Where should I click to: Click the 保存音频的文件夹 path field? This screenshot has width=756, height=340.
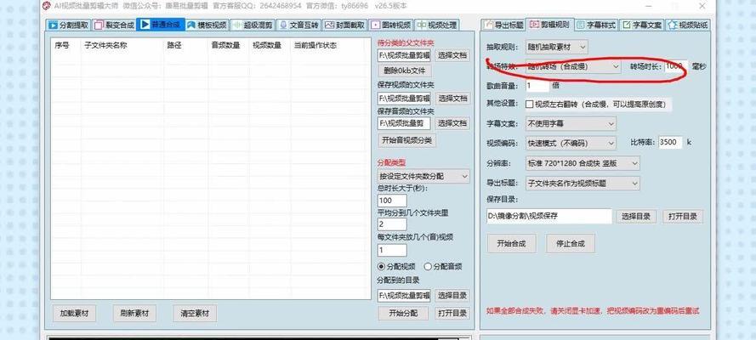tap(404, 123)
